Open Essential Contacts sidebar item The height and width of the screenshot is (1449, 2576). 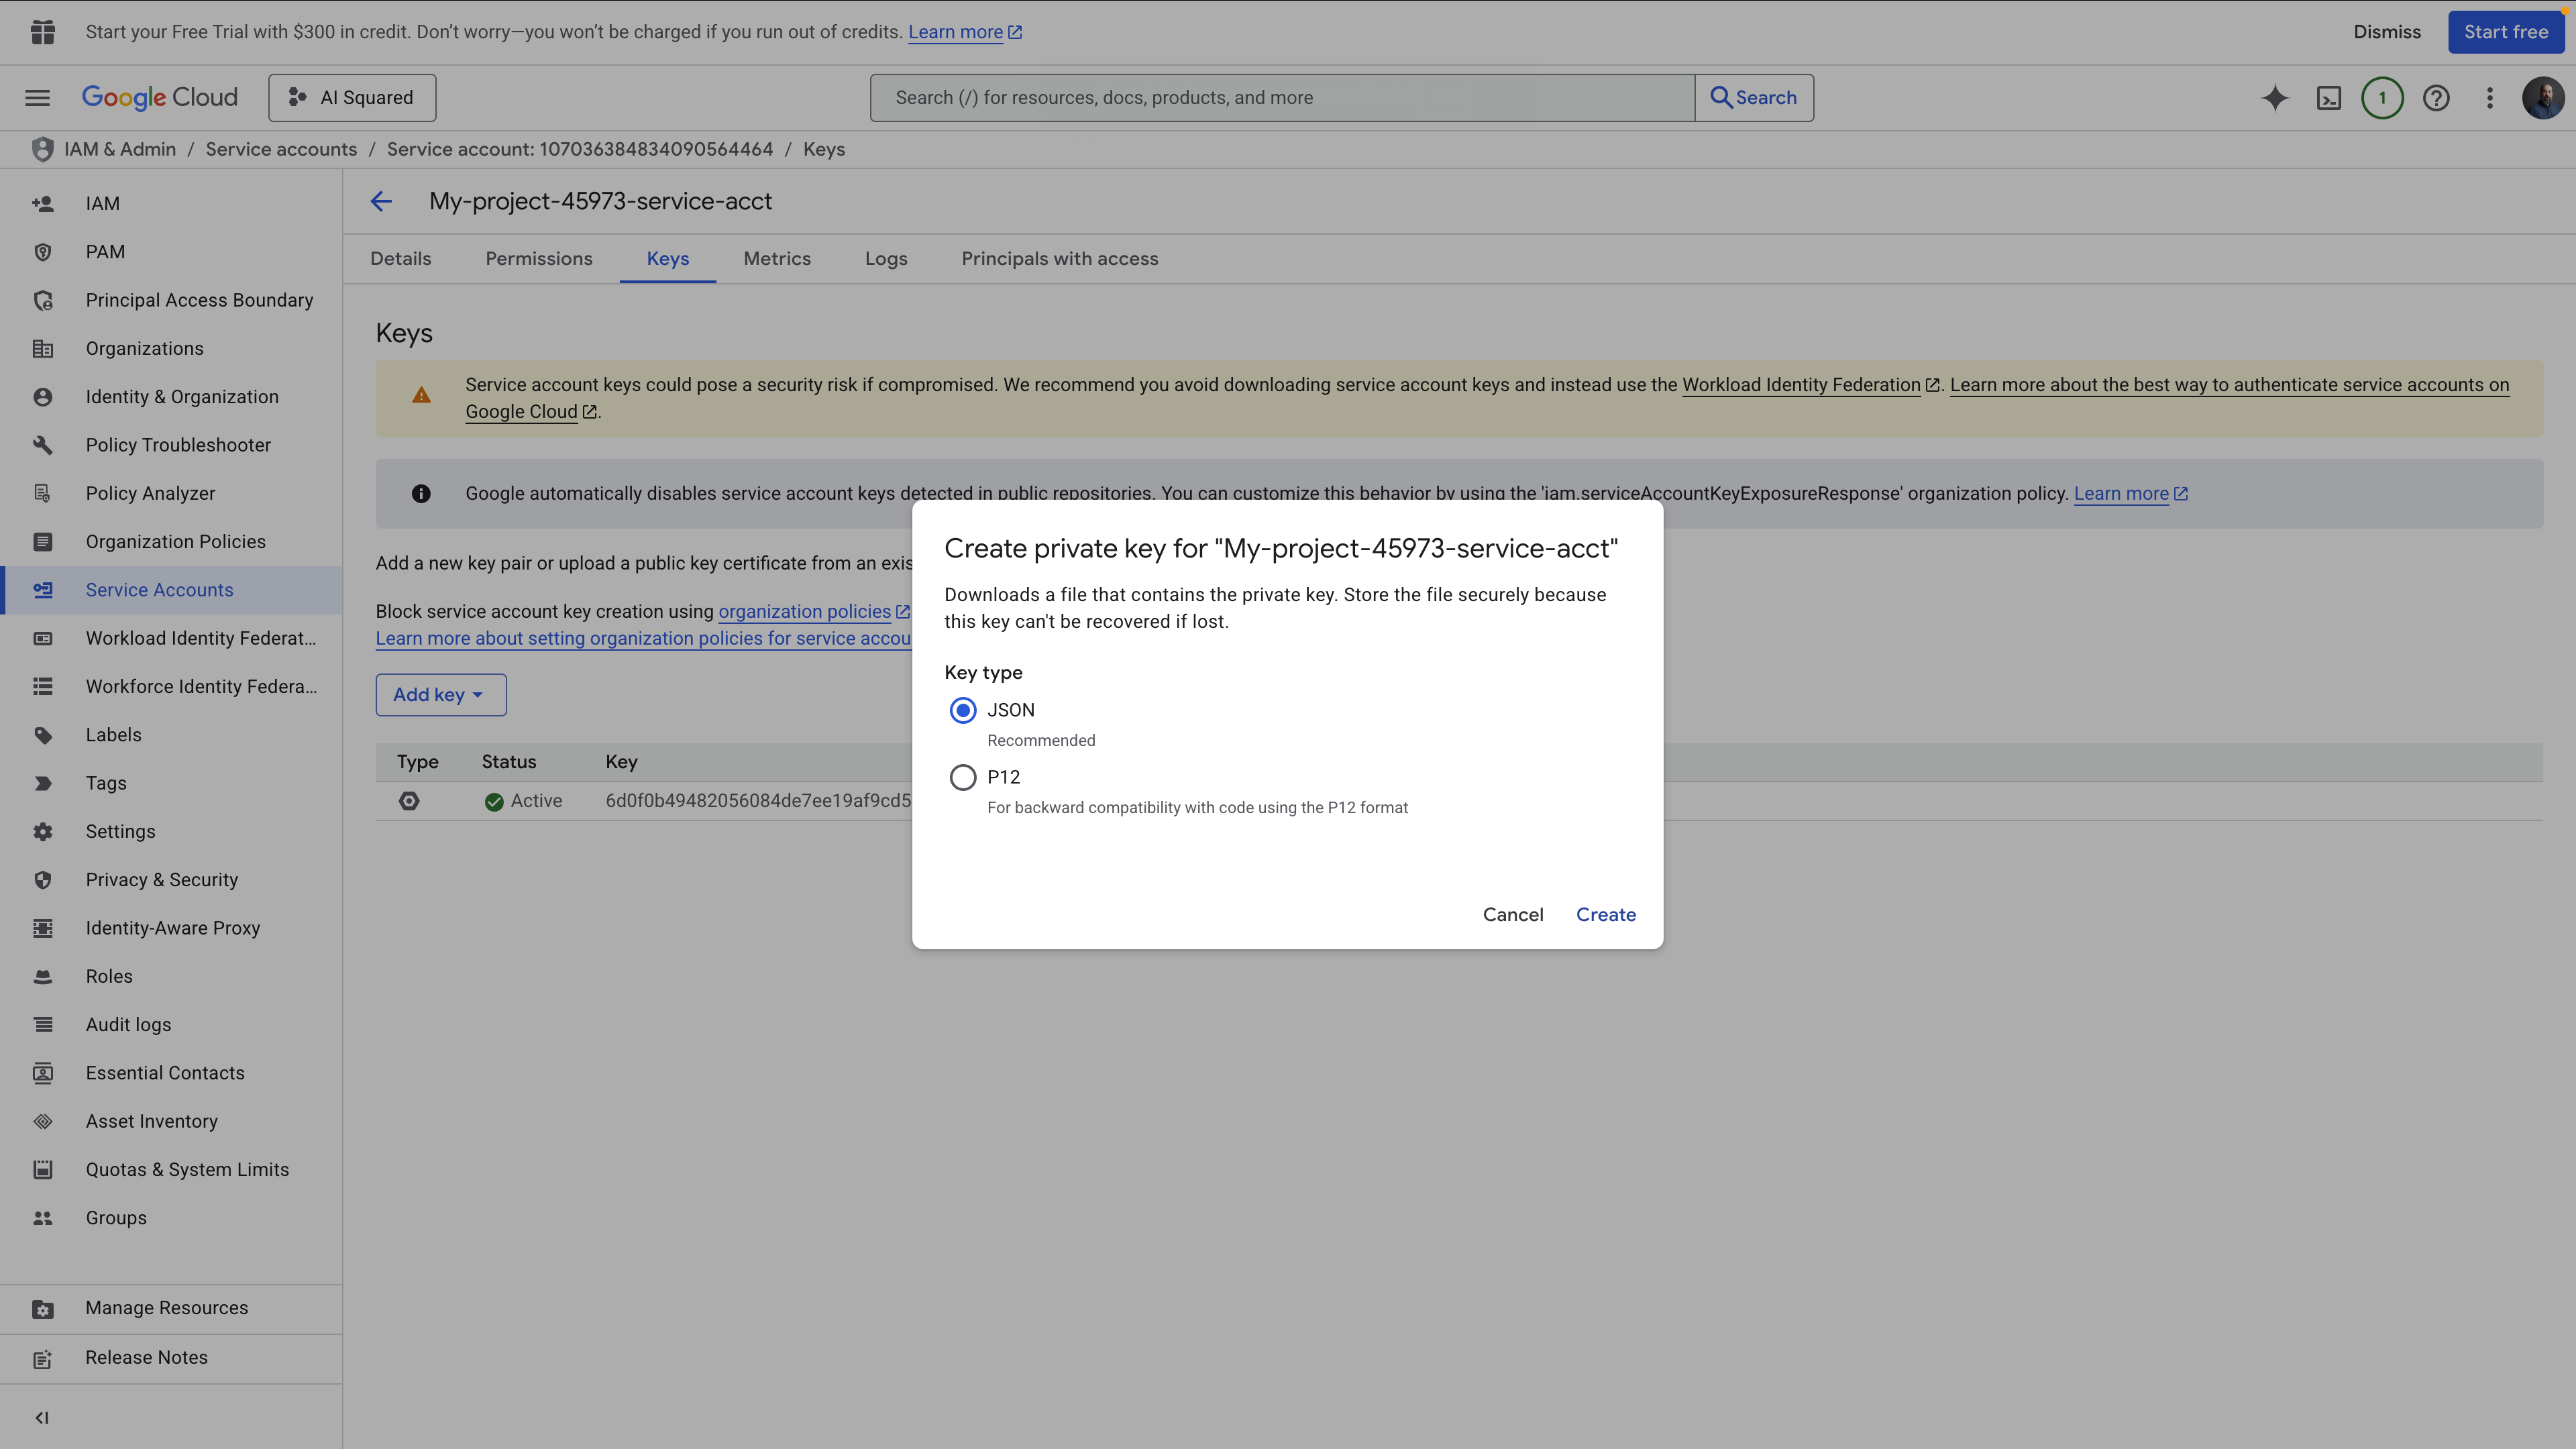(172, 1073)
